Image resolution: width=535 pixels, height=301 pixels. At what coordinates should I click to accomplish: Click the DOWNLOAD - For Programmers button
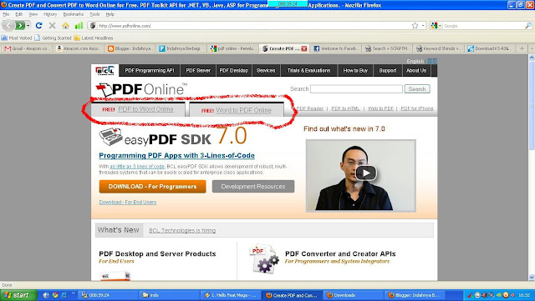(x=152, y=187)
